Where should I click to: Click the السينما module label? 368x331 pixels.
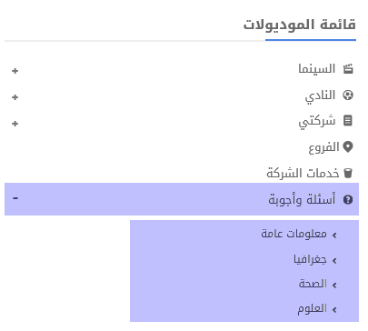[317, 69]
